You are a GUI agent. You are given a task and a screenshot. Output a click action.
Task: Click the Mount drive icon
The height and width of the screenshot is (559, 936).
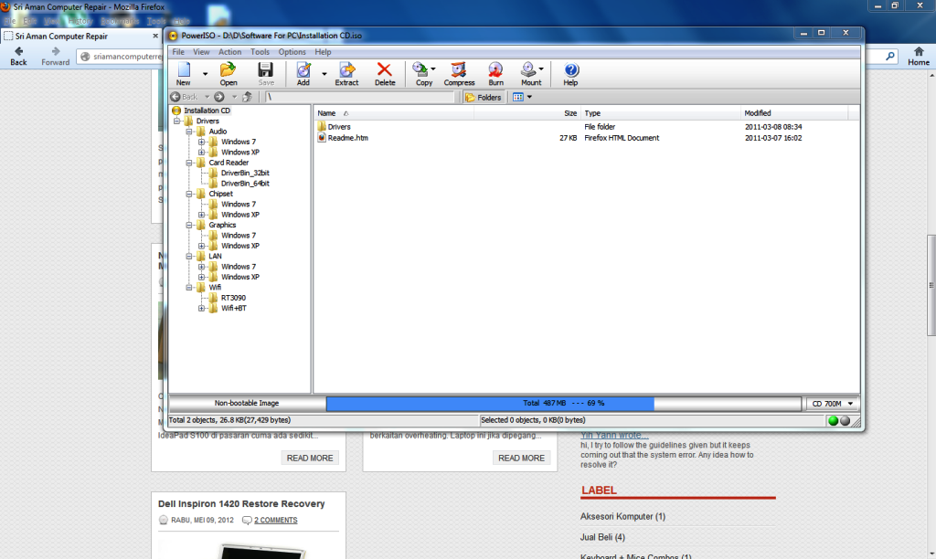pyautogui.click(x=528, y=69)
